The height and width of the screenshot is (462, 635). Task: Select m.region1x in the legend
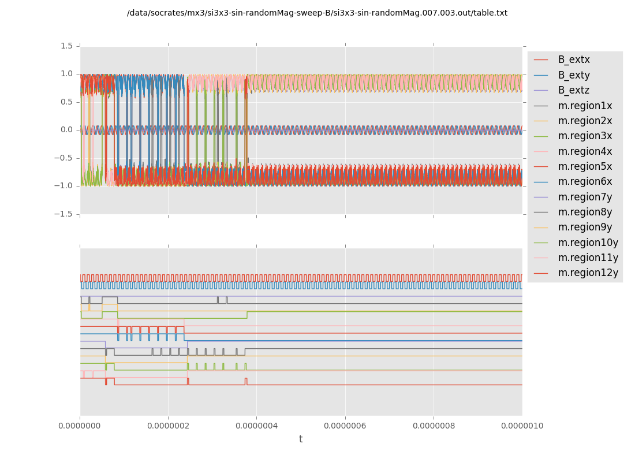click(585, 106)
